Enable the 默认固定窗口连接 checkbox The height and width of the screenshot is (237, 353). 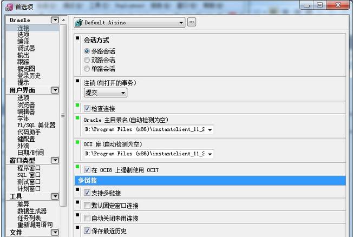(x=87, y=206)
